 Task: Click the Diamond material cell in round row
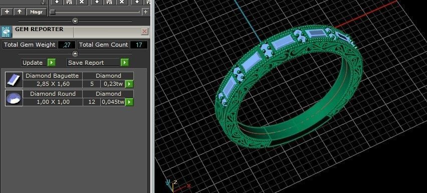pyautogui.click(x=108, y=94)
